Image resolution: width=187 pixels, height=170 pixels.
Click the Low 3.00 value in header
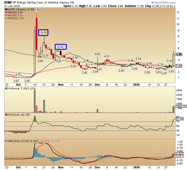tap(100, 6)
